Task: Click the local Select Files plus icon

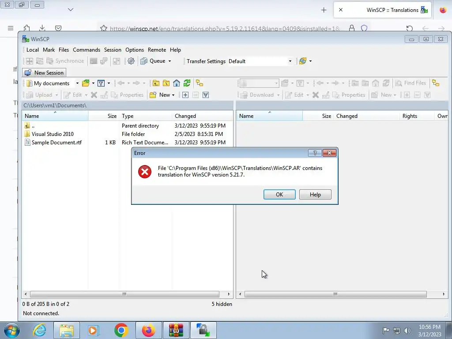Action: click(x=185, y=95)
